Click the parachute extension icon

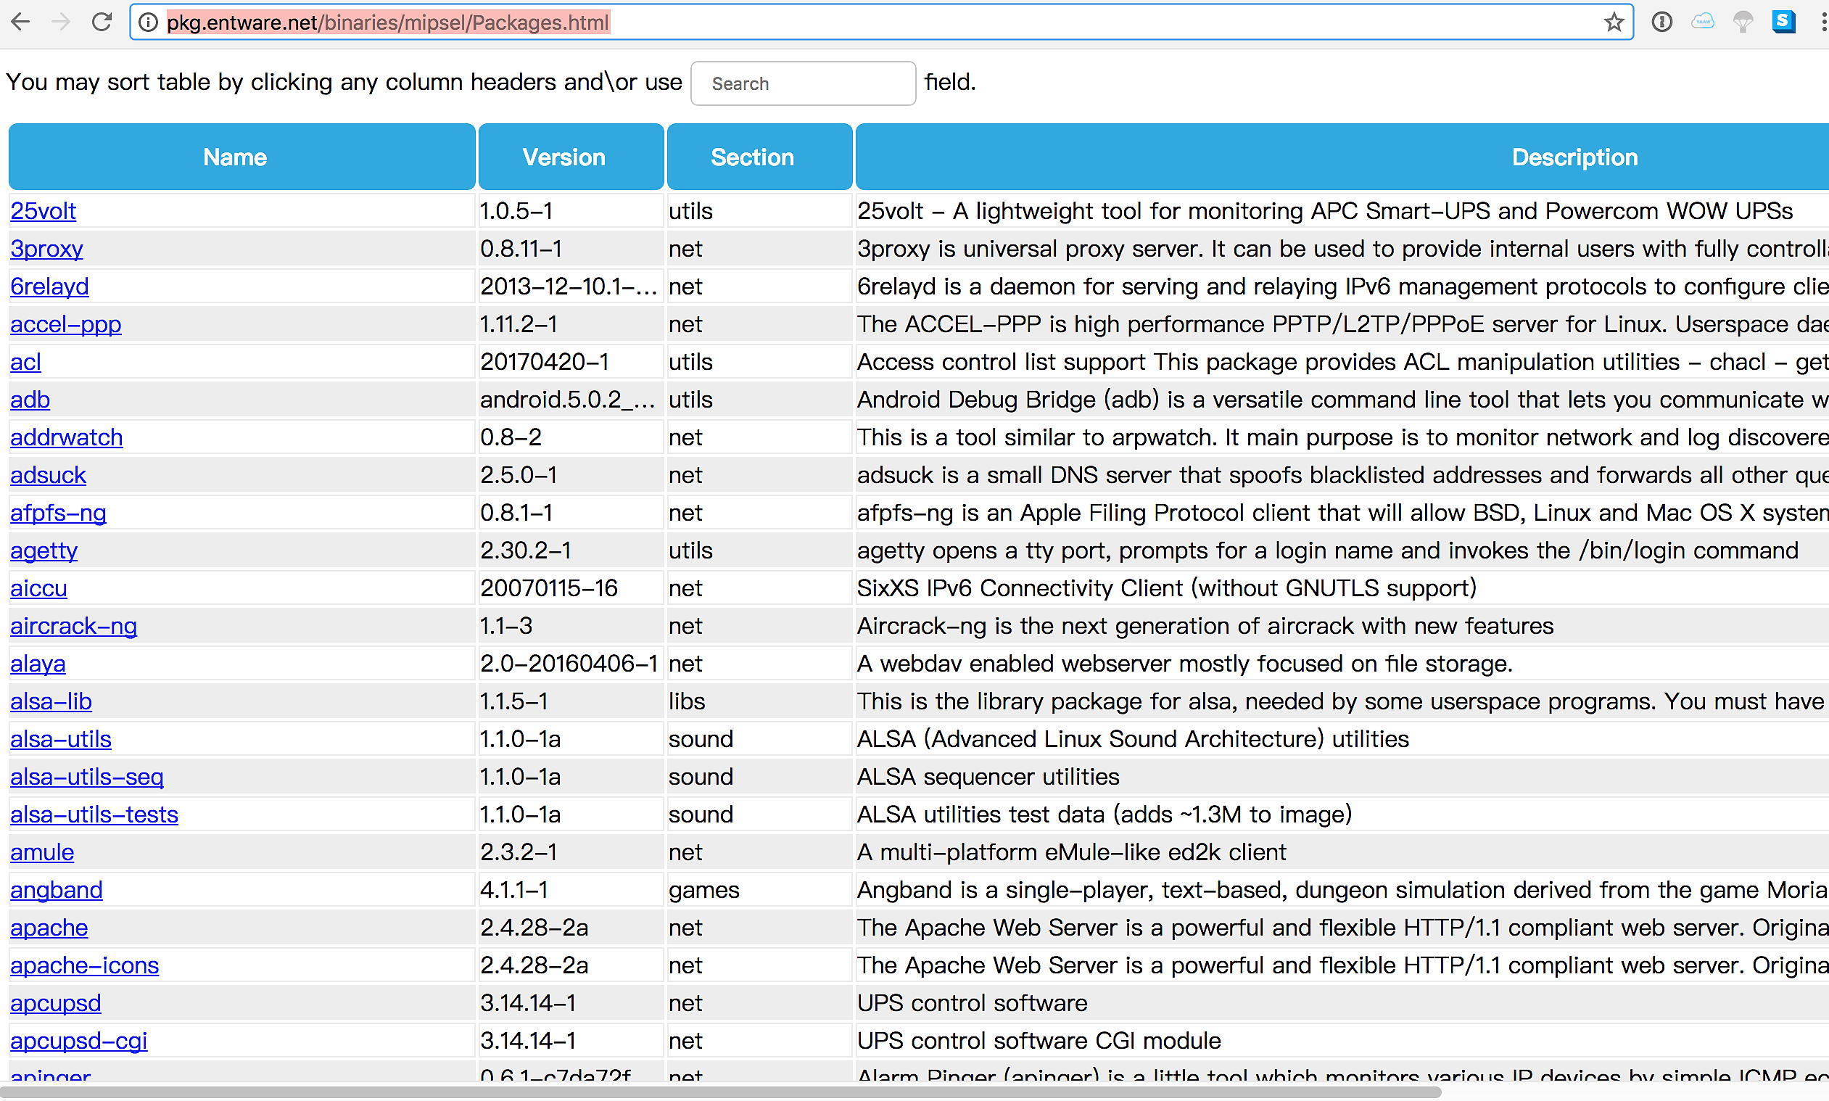point(1743,22)
